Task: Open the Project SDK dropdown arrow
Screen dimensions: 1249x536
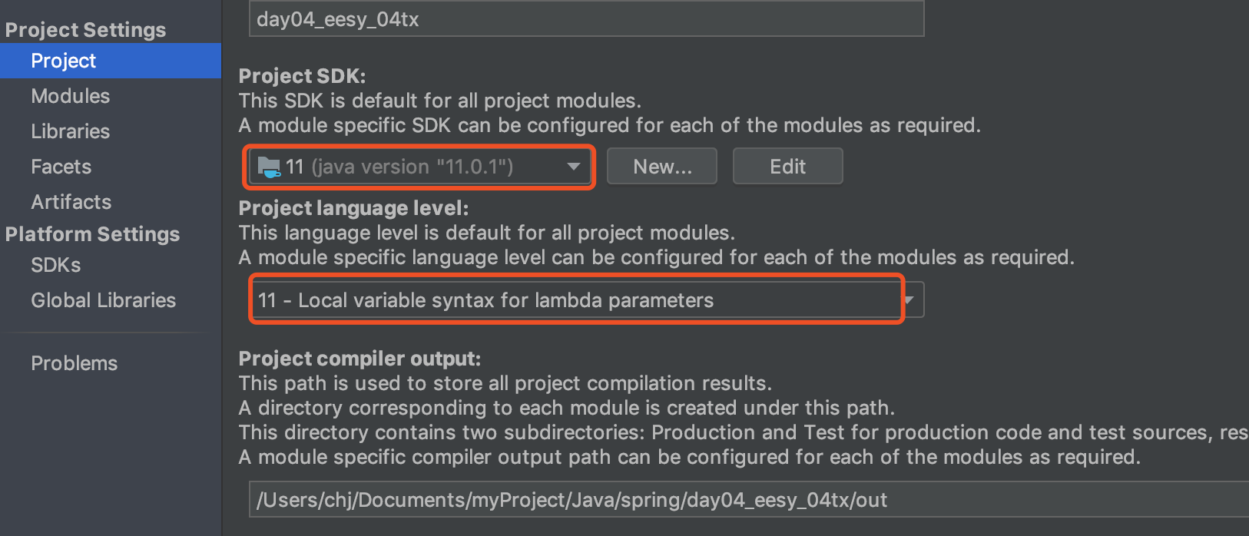Action: click(573, 167)
